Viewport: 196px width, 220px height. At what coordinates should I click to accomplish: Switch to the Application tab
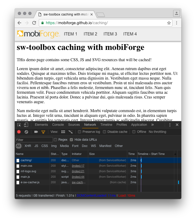pyautogui.click(x=139, y=125)
